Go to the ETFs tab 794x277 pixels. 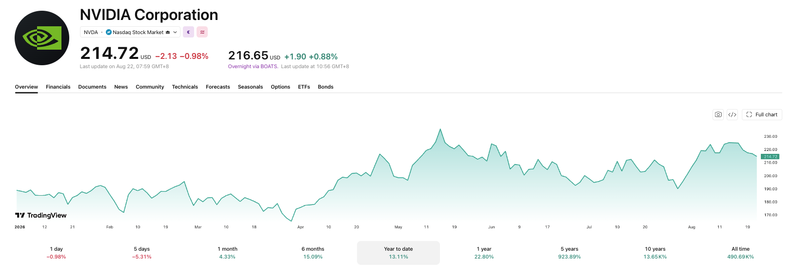pyautogui.click(x=304, y=87)
